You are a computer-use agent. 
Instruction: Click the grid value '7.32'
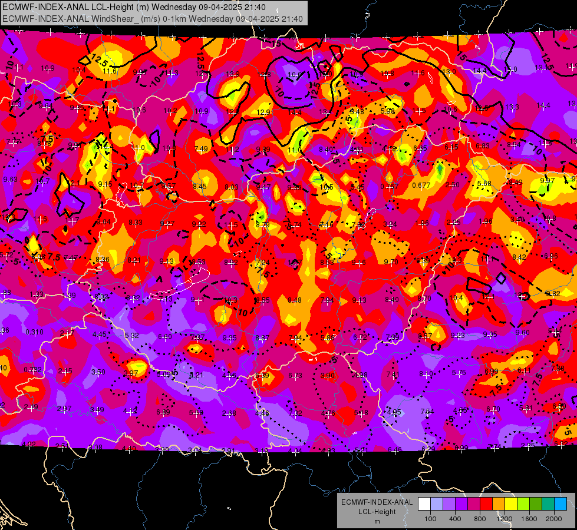pyautogui.click(x=295, y=413)
